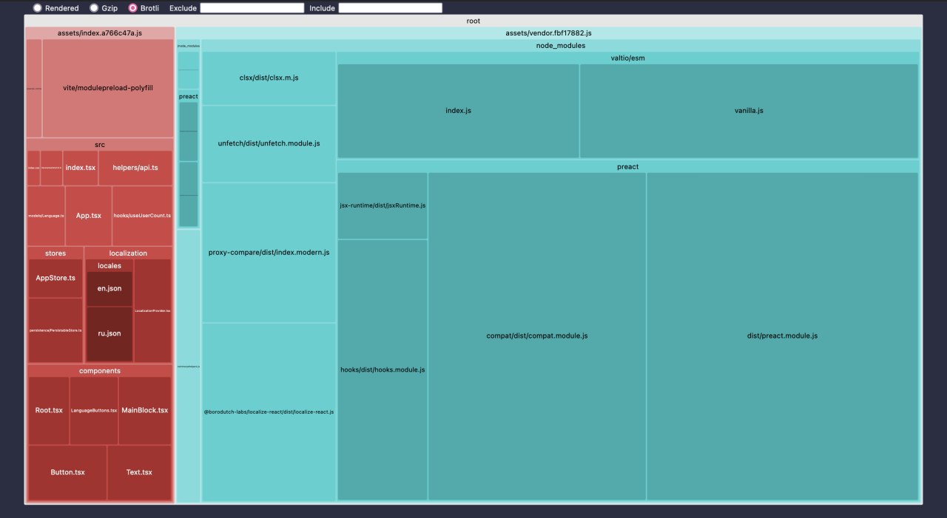Select the Text.tsx block
Screen dimensions: 947x518
click(139, 473)
